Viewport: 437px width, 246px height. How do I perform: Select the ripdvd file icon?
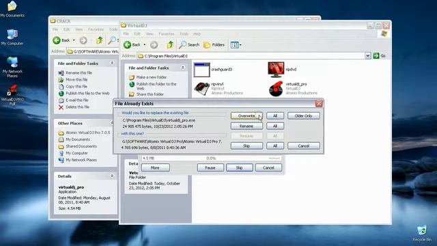276,70
